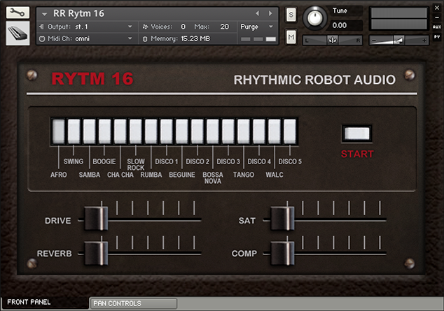Viewport: 444px width, 311px height.
Task: Click the DRIVE slider handle
Action: tap(96, 218)
